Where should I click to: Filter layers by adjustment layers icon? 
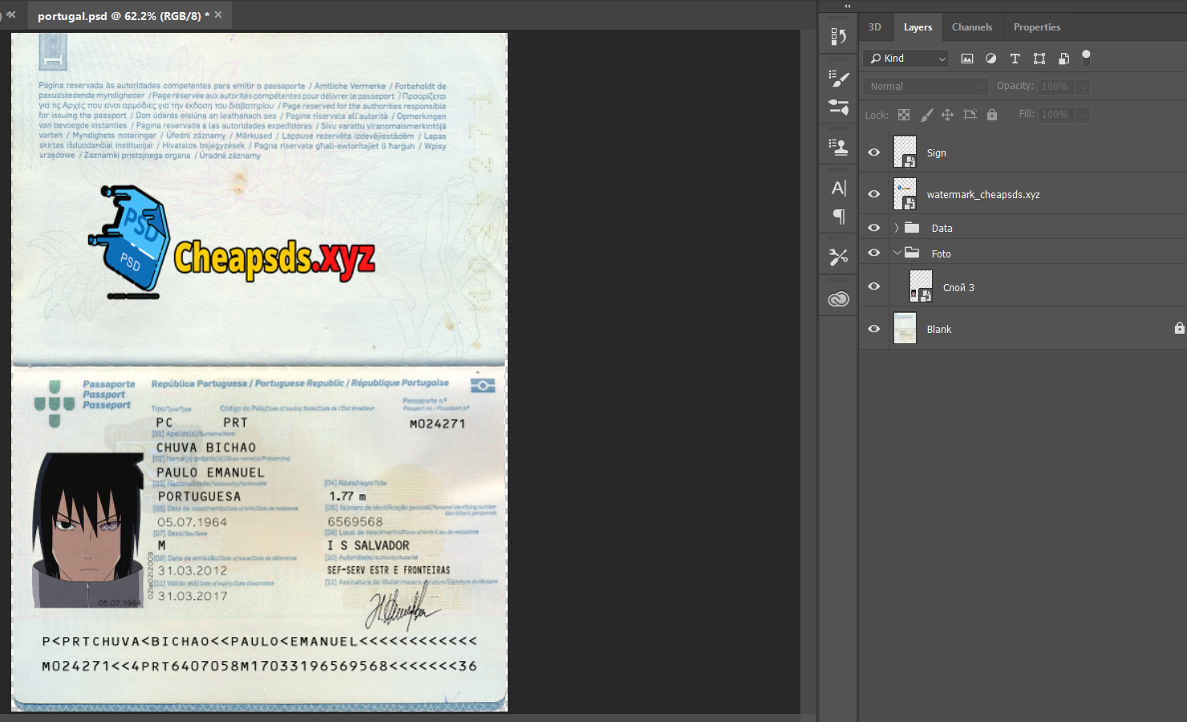click(991, 59)
